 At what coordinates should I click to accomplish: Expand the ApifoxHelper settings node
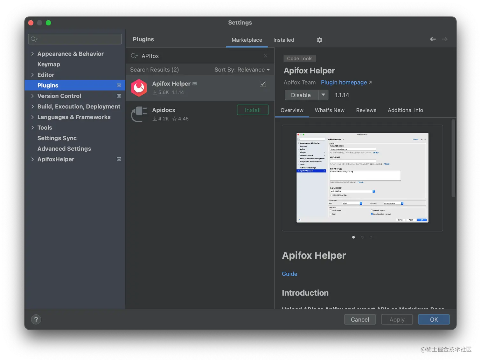coord(32,159)
